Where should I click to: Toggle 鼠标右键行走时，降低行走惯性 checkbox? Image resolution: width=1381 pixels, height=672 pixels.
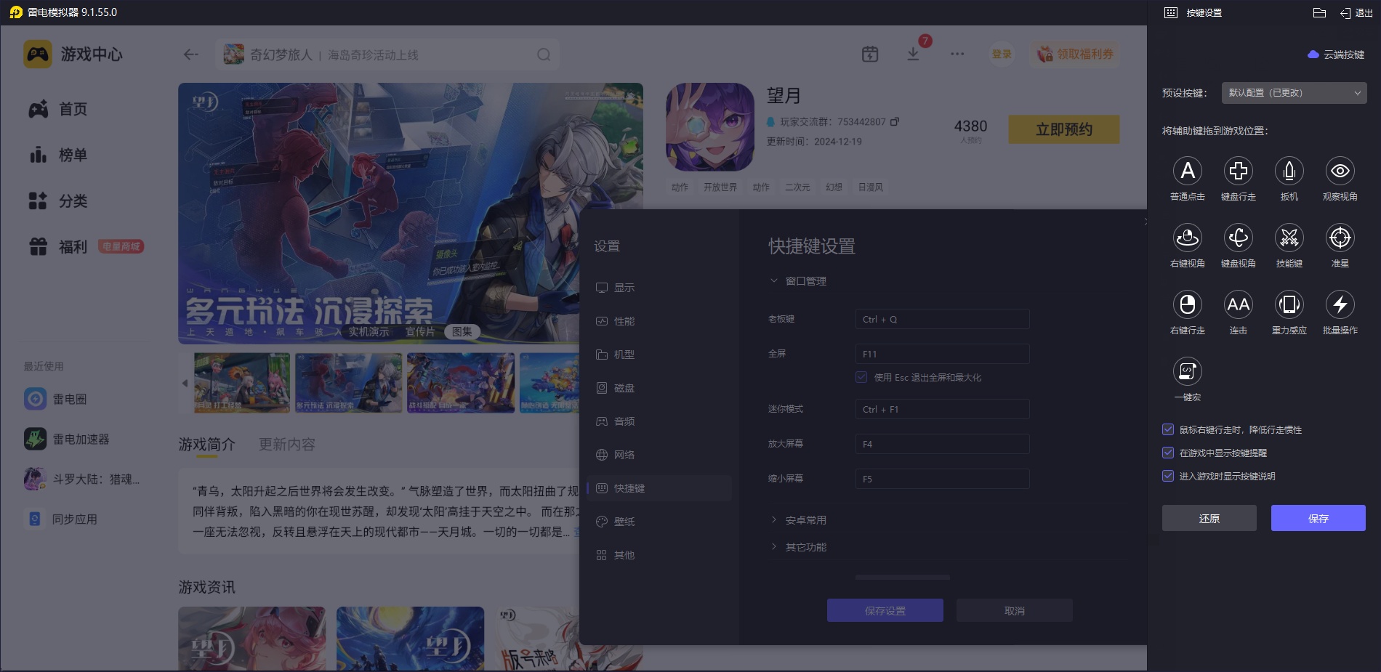pos(1168,429)
